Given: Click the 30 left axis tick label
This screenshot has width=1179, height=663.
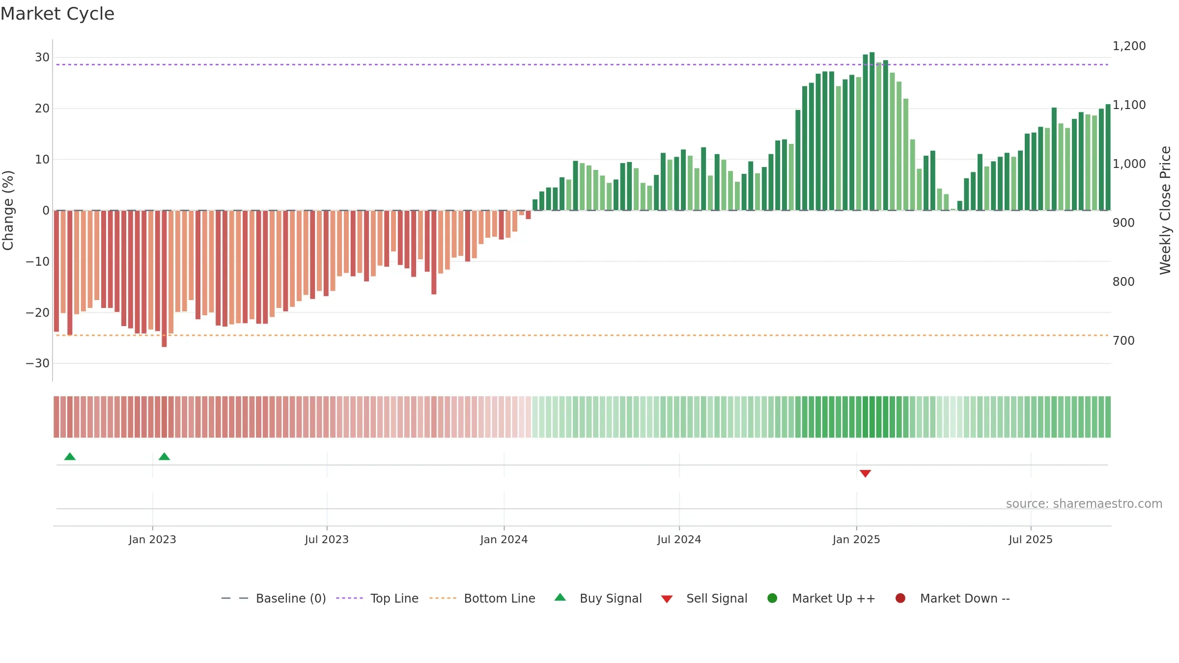Looking at the screenshot, I should (x=42, y=57).
